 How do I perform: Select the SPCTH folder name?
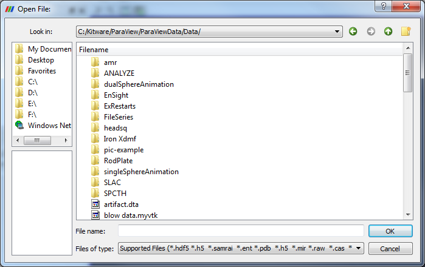point(115,194)
